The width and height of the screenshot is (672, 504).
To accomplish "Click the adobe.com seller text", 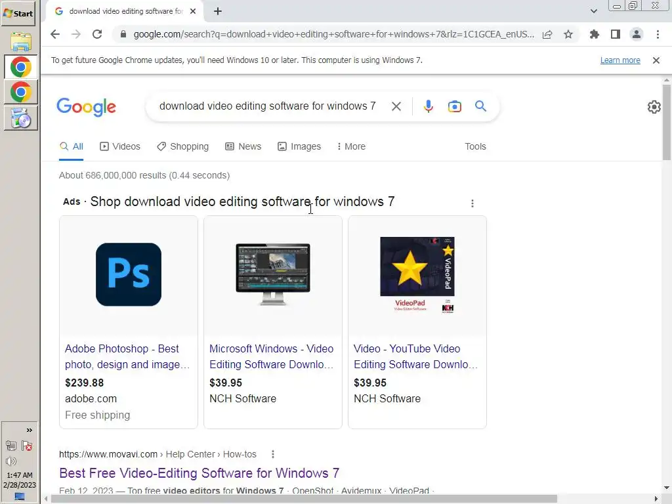I will [91, 398].
